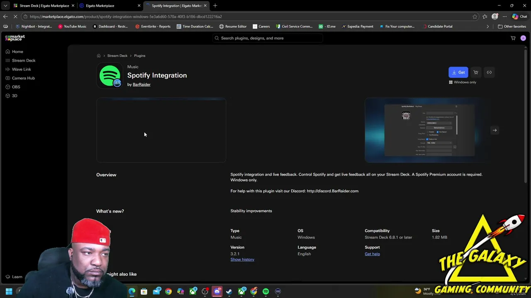
Task: Open the purple account avatar in header
Action: 523,38
